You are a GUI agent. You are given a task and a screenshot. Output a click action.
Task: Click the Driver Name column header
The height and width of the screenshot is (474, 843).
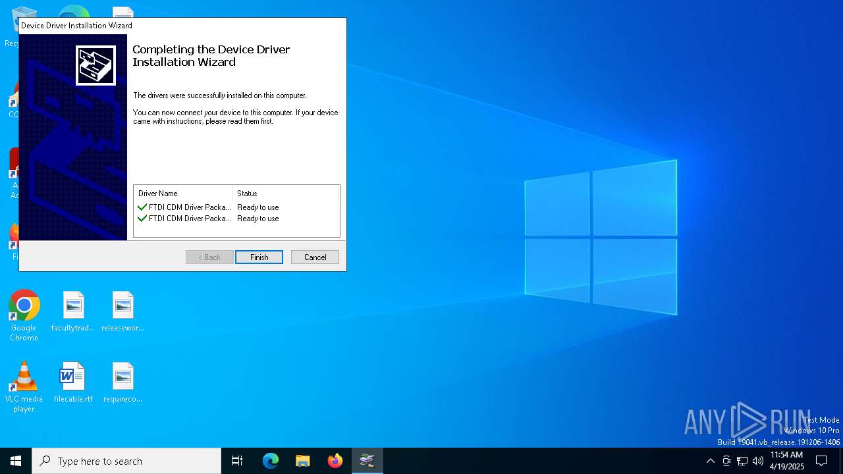pos(184,194)
